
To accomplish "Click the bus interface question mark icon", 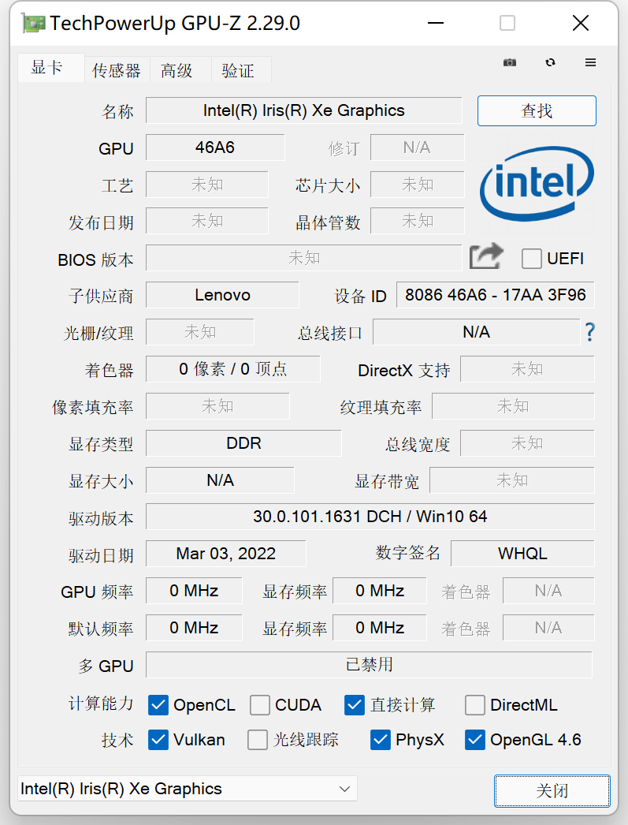I will tap(590, 332).
